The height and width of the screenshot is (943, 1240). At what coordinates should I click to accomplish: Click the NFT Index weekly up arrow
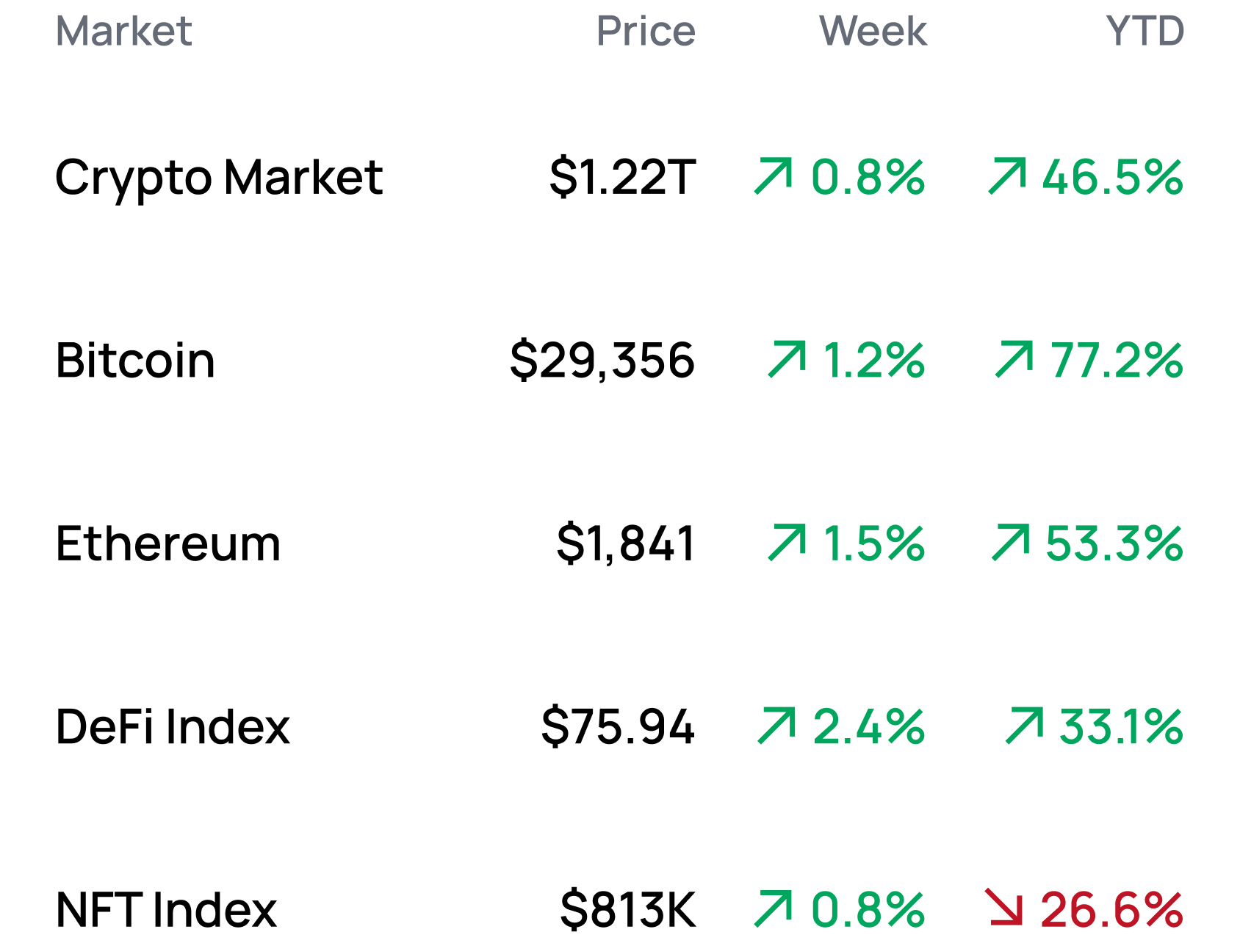[774, 908]
